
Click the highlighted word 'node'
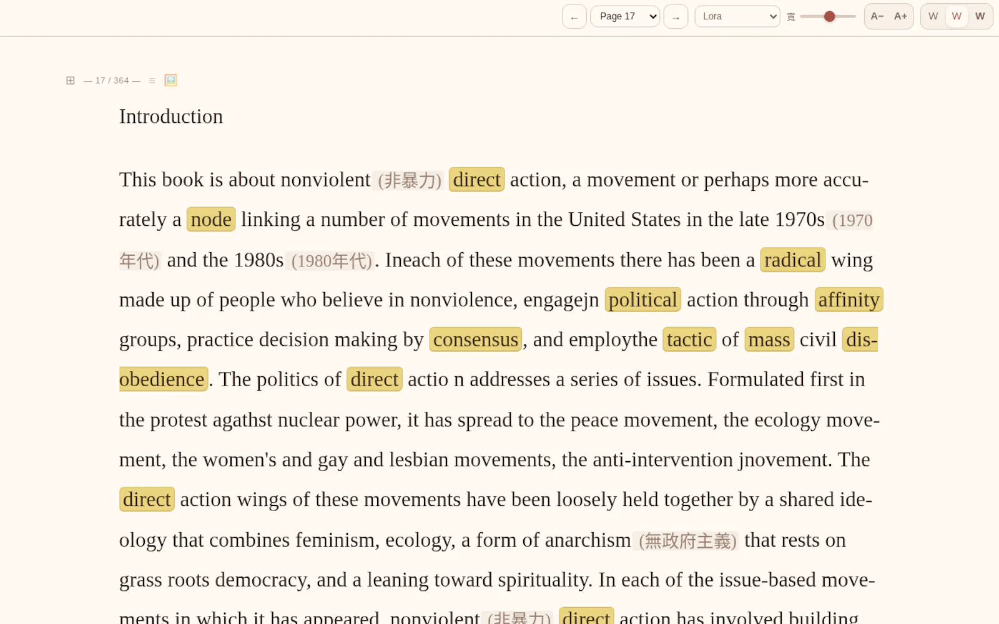click(211, 220)
